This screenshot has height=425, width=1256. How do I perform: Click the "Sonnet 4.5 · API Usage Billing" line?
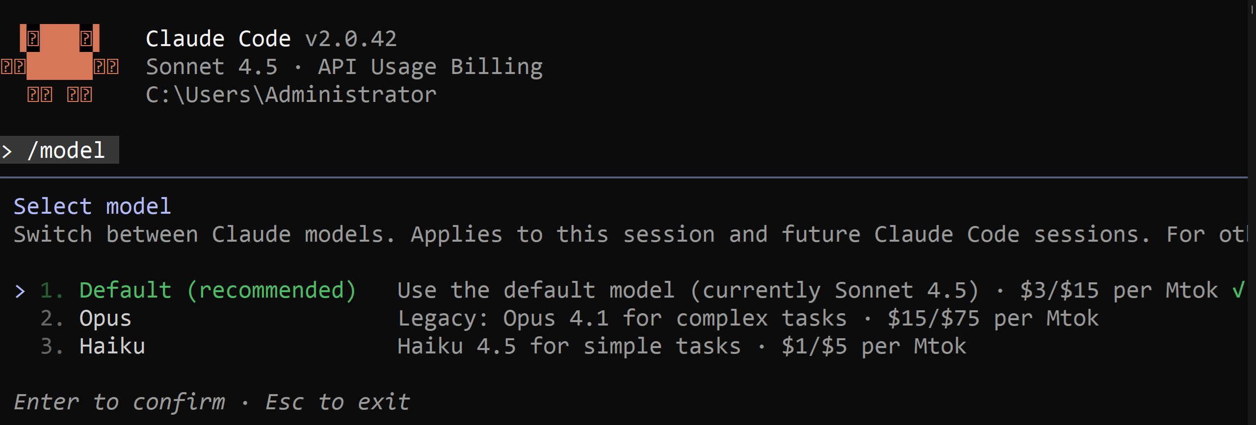[344, 67]
